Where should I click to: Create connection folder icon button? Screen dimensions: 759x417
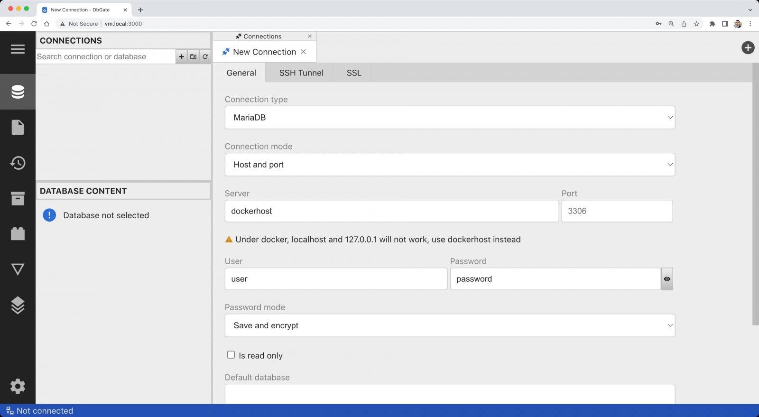coord(193,56)
